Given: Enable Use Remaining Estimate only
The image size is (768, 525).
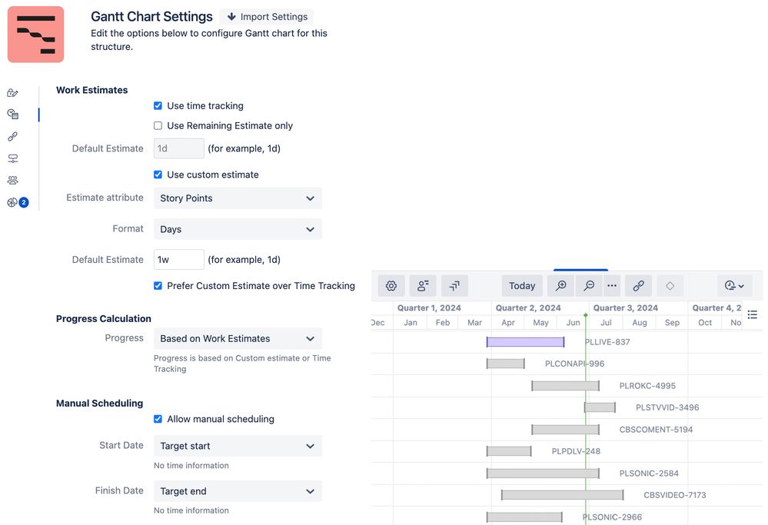Looking at the screenshot, I should [158, 125].
